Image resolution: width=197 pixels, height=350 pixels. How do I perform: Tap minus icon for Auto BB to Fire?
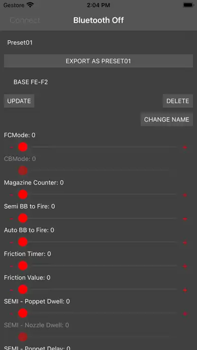pyautogui.click(x=12, y=242)
